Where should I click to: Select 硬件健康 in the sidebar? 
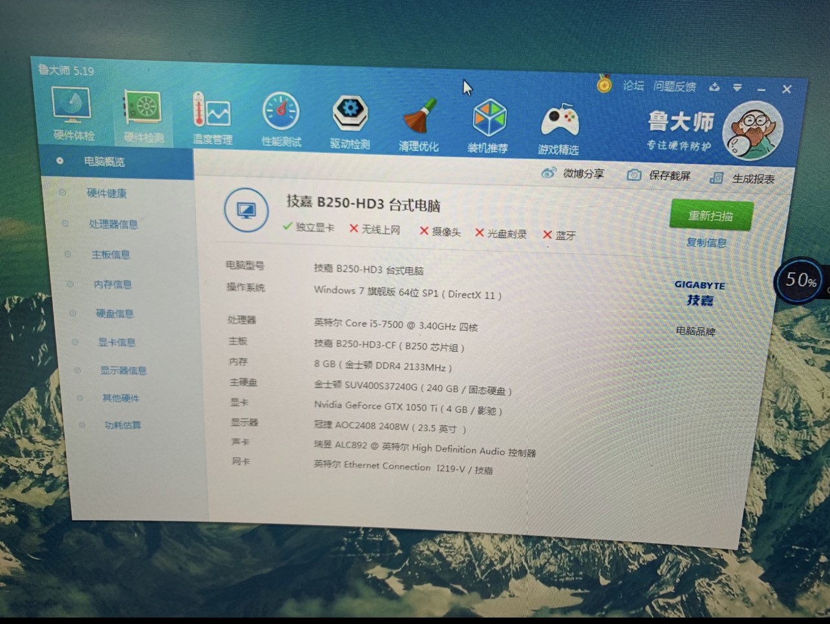tap(107, 193)
